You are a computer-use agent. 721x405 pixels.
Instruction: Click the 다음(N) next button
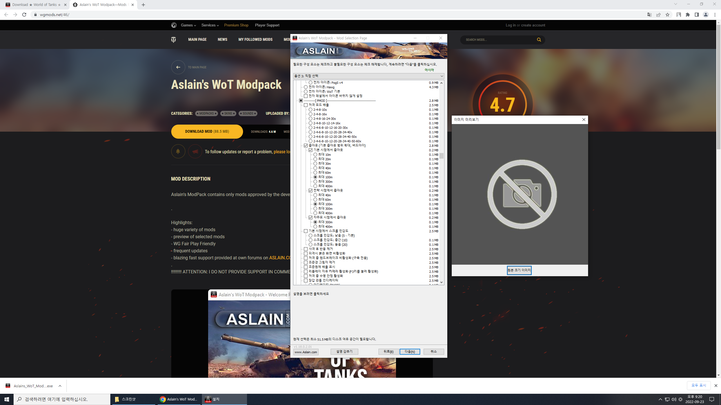coord(410,352)
